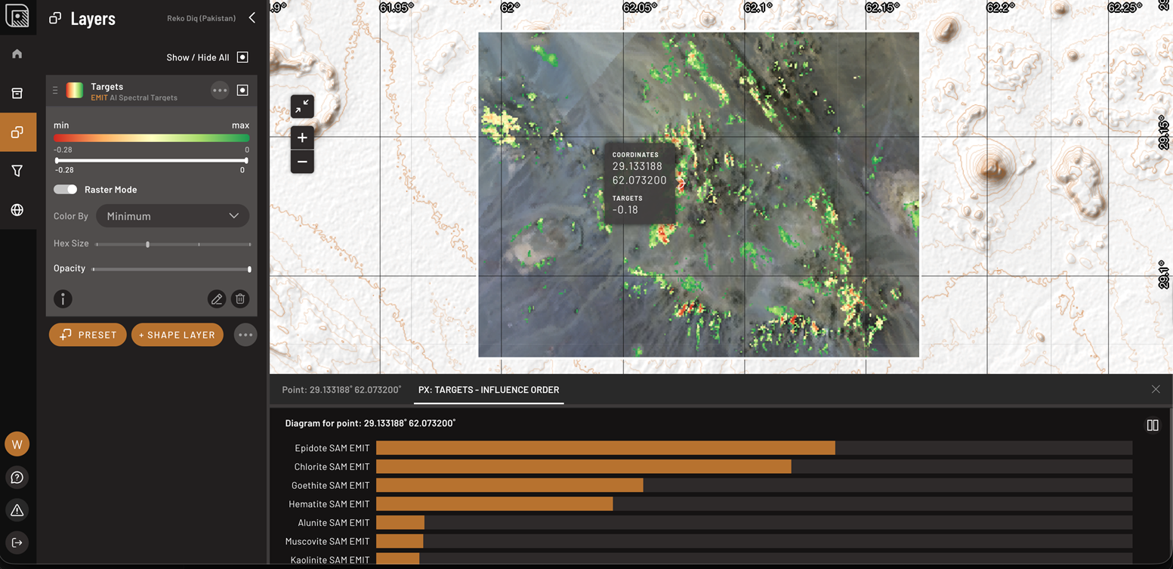This screenshot has width=1173, height=569.
Task: Open the warning triangle alerts icon
Action: [x=17, y=510]
